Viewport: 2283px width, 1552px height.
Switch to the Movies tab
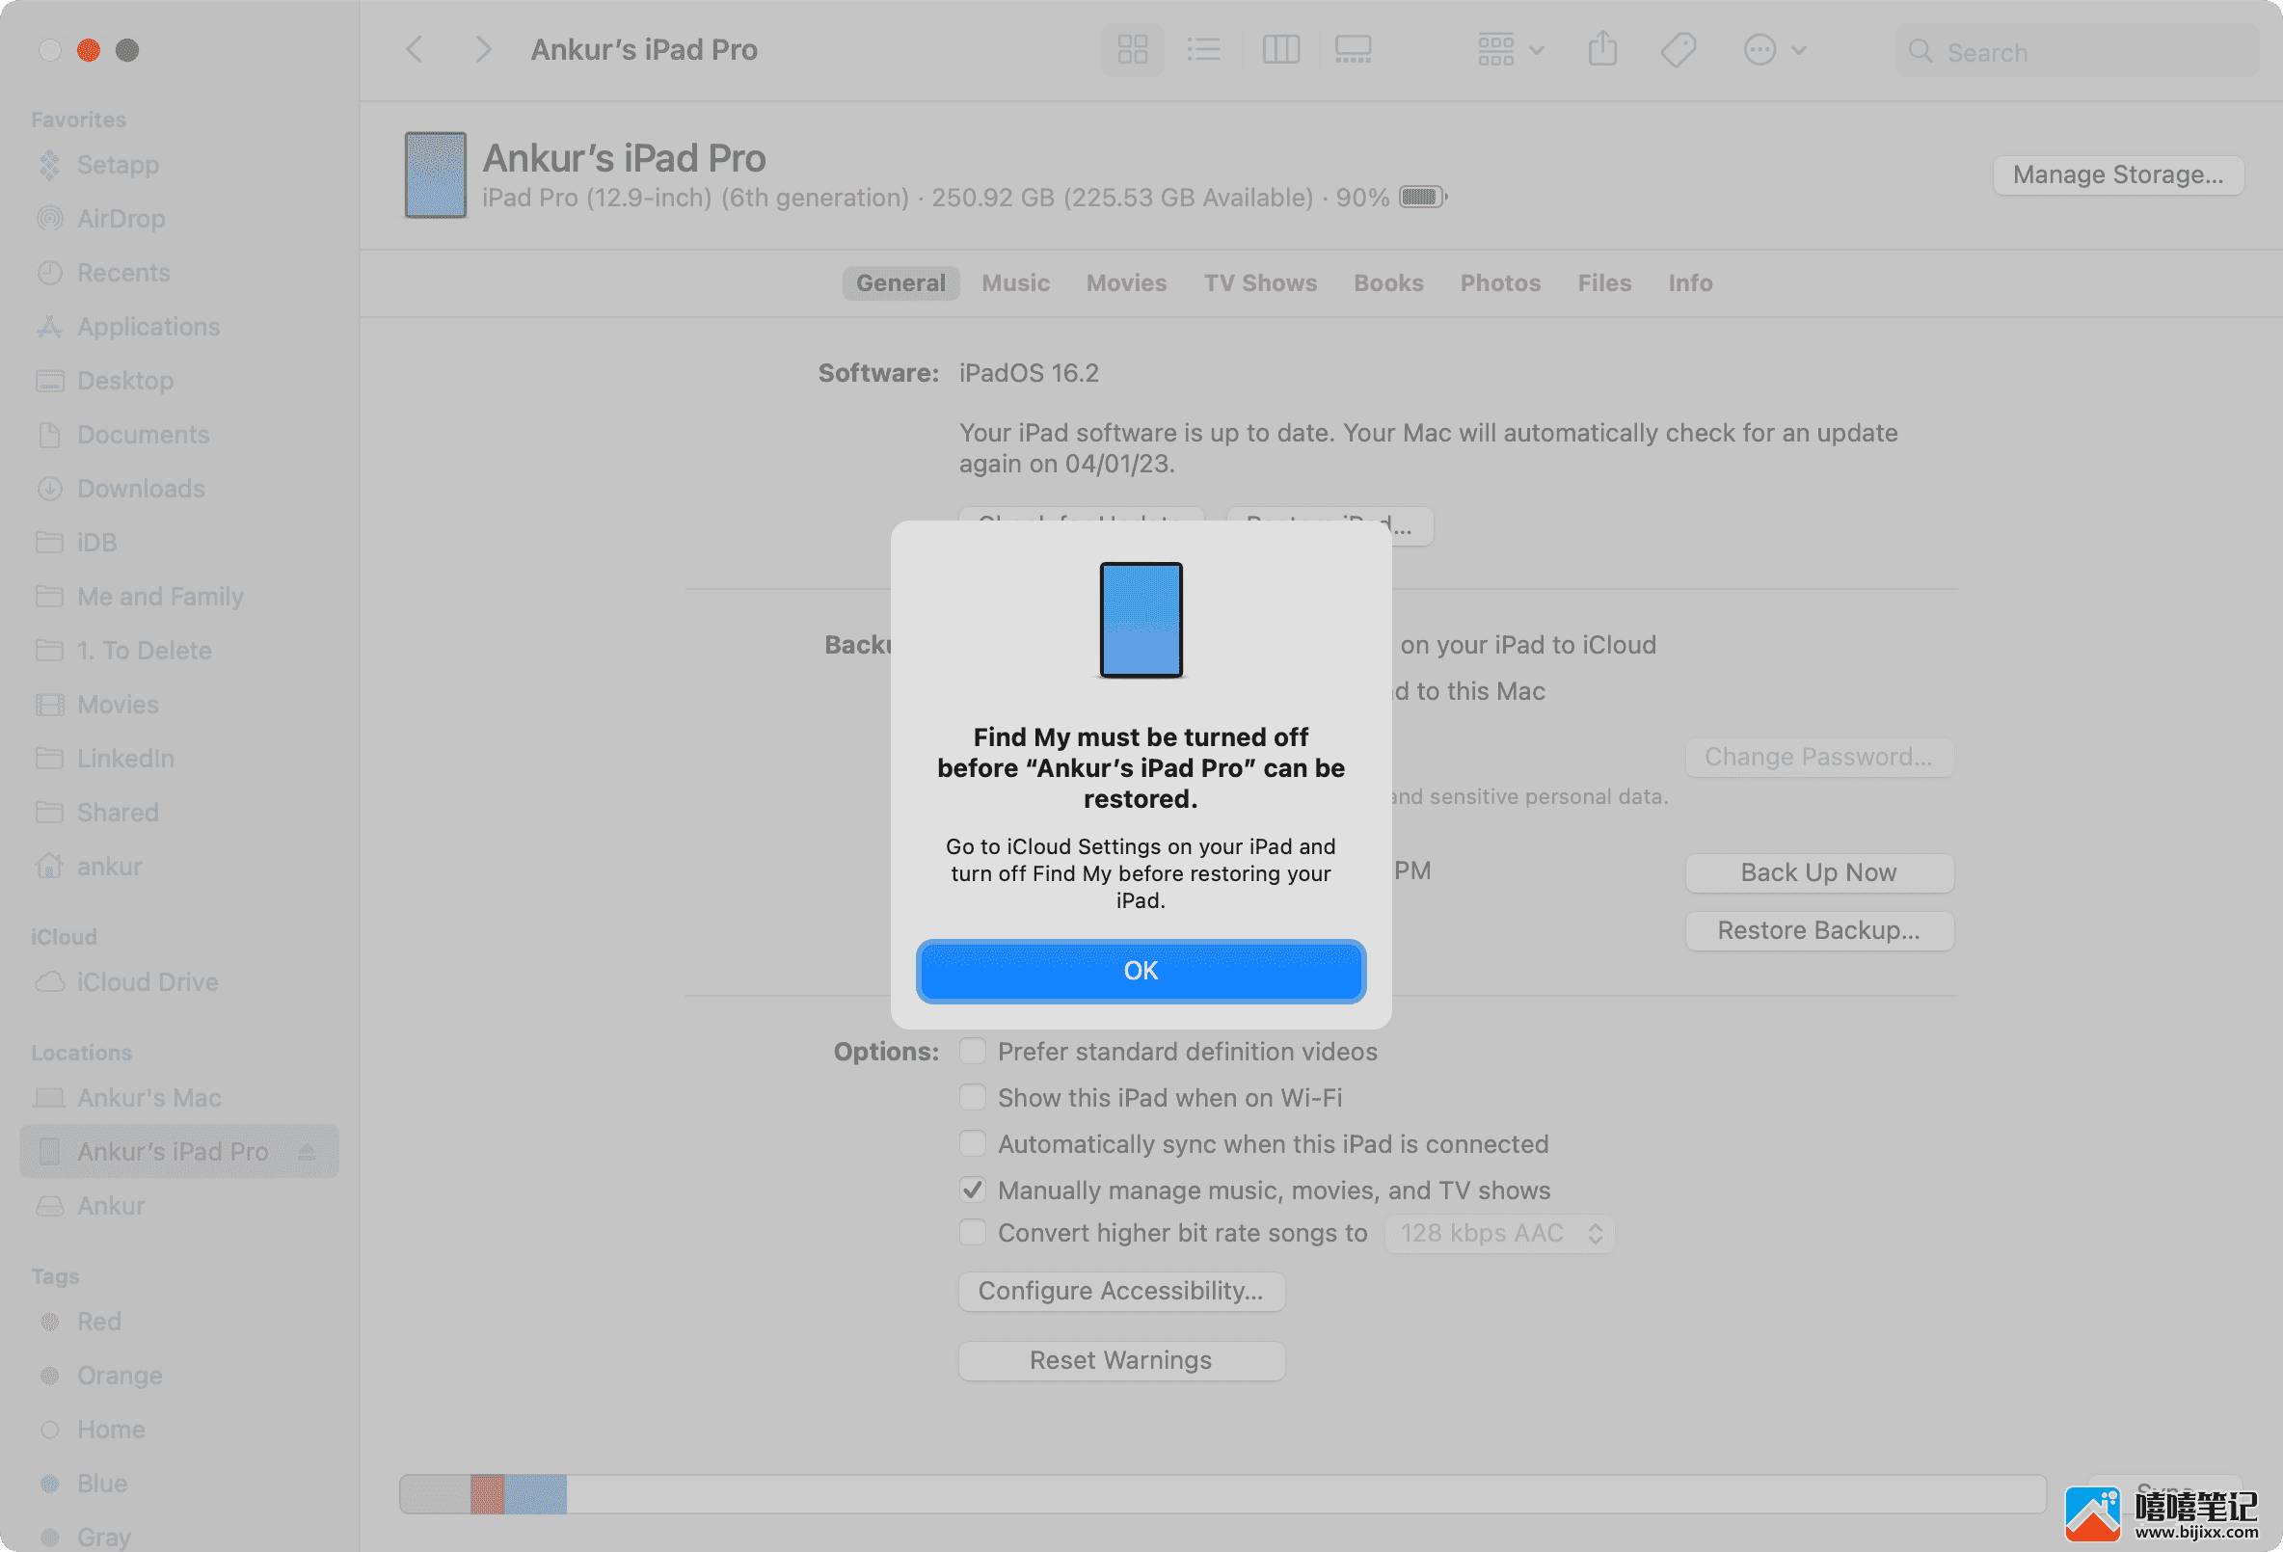[1126, 282]
